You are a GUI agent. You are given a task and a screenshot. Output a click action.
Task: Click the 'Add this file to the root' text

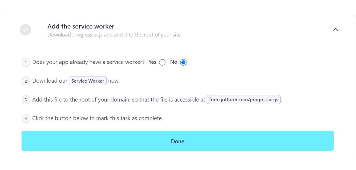point(119,100)
